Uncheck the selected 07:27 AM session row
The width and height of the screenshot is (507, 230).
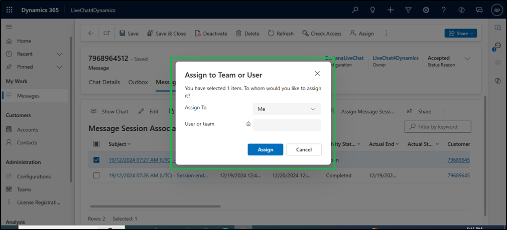(x=97, y=160)
